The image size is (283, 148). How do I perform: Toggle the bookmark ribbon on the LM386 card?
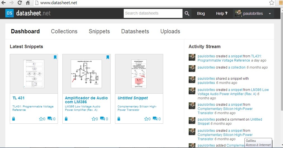click(x=108, y=57)
